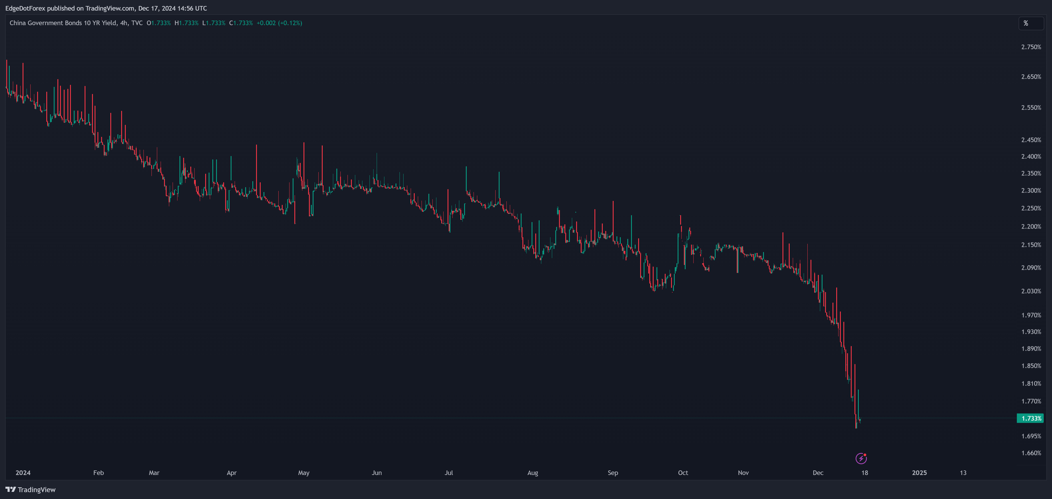
Task: Click the 2.550% price axis label
Action: (1031, 108)
